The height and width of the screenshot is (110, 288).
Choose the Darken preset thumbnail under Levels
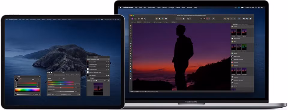coord(239,32)
